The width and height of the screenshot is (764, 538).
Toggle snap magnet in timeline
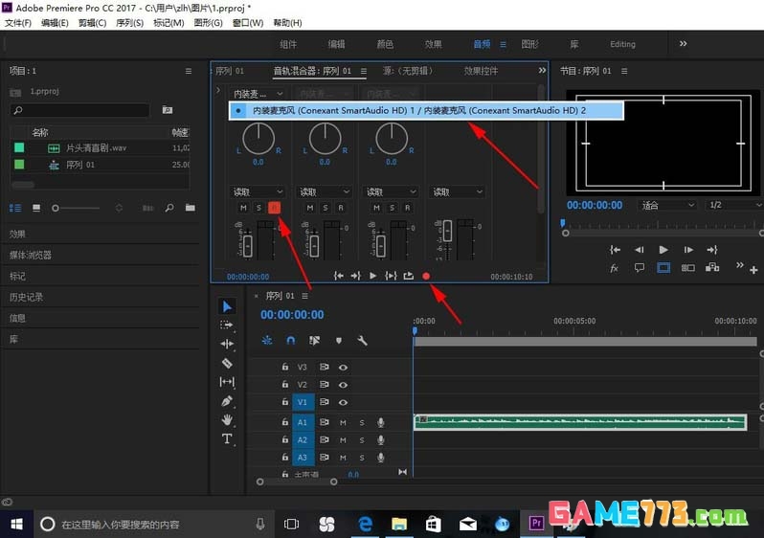(291, 340)
